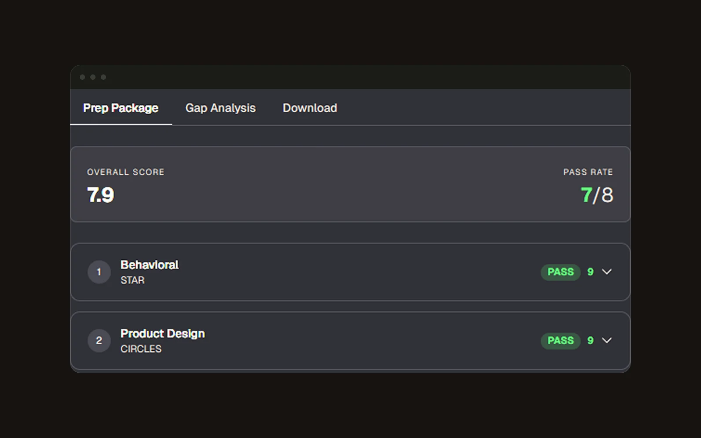Image resolution: width=701 pixels, height=438 pixels.
Task: Click the number 2 circle badge
Action: (99, 340)
